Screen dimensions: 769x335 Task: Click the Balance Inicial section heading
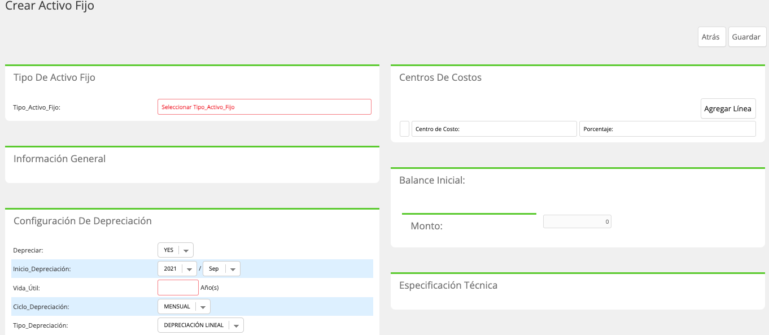pos(432,180)
